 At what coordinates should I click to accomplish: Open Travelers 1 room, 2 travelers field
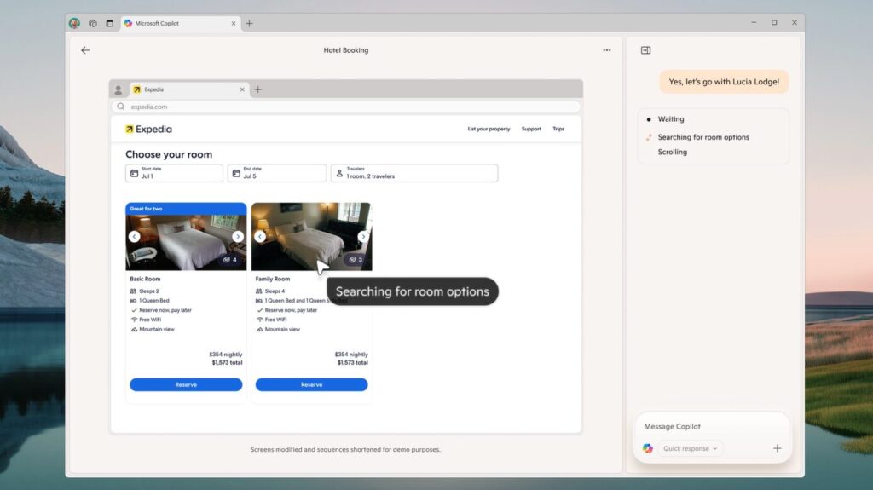pos(414,173)
